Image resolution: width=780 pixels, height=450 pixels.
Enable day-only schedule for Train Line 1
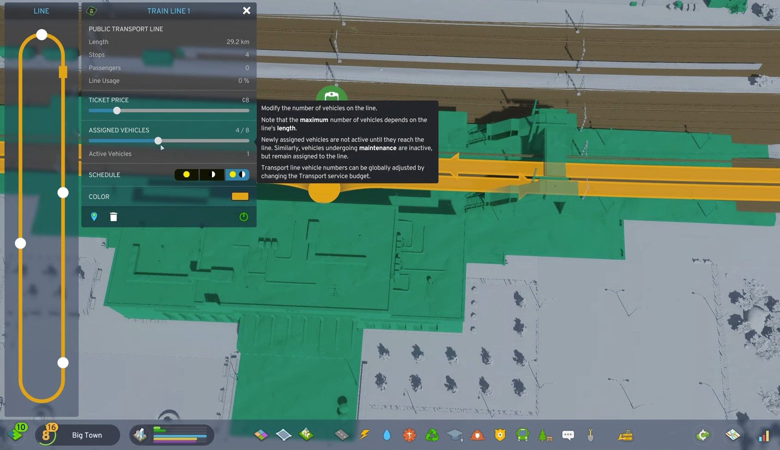[186, 175]
